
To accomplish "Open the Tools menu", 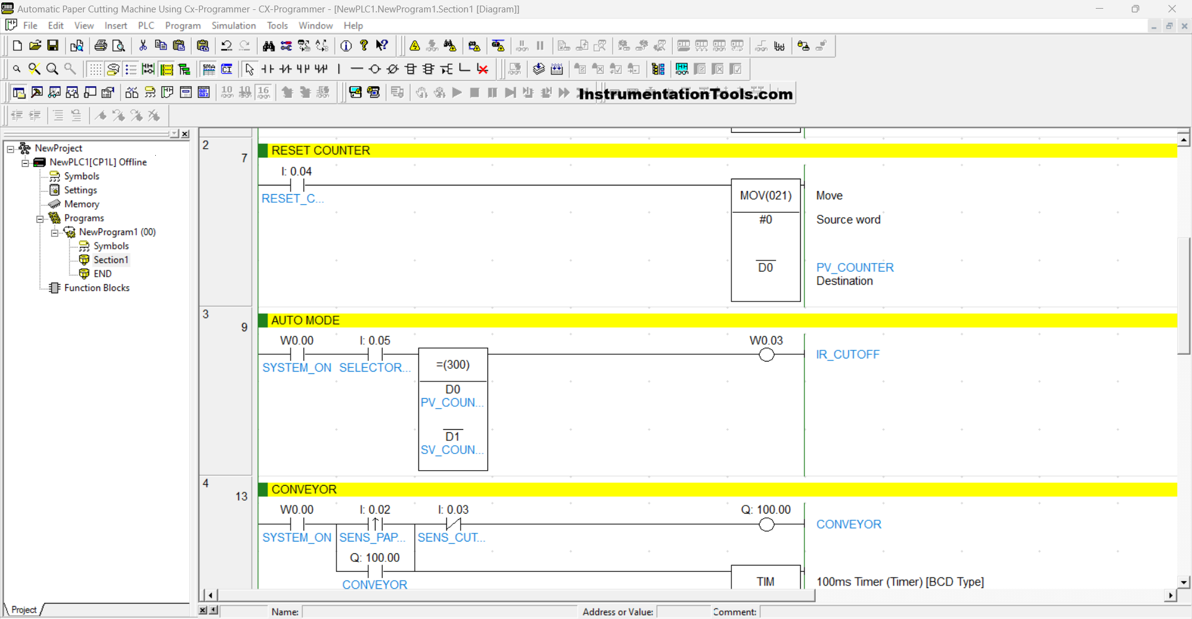I will click(x=278, y=25).
